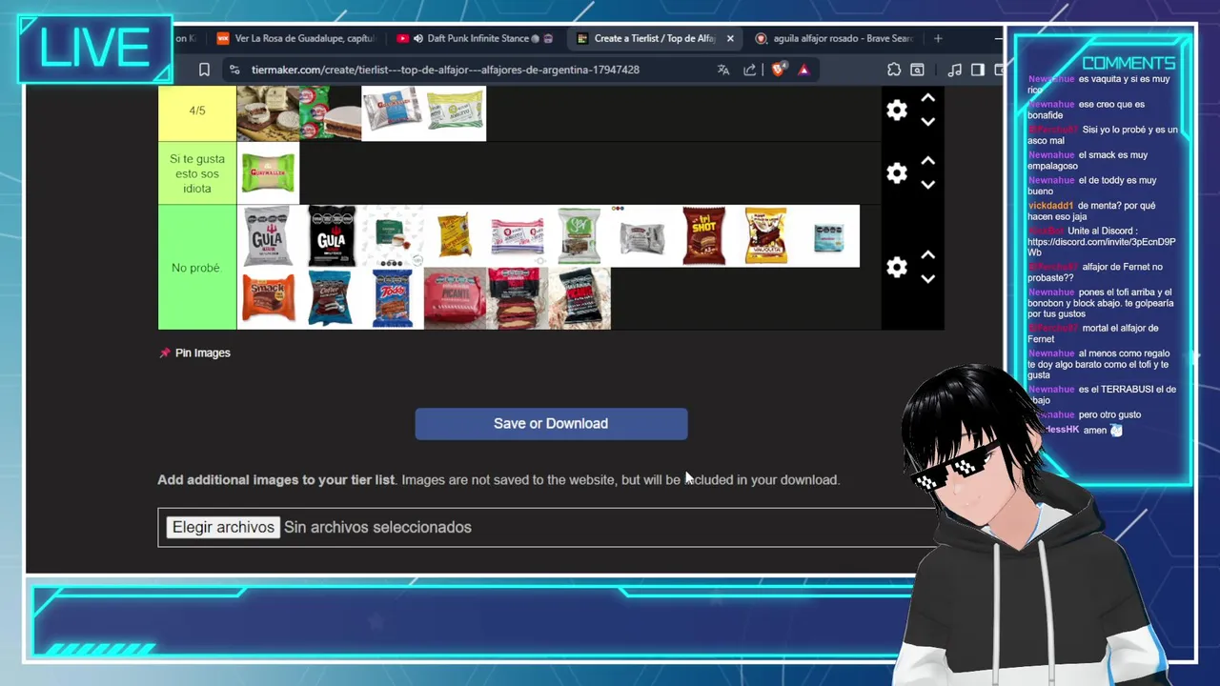Switch to 'aguila alfajor rosado - Brave Search' tab
Image resolution: width=1220 pixels, height=686 pixels.
point(835,38)
